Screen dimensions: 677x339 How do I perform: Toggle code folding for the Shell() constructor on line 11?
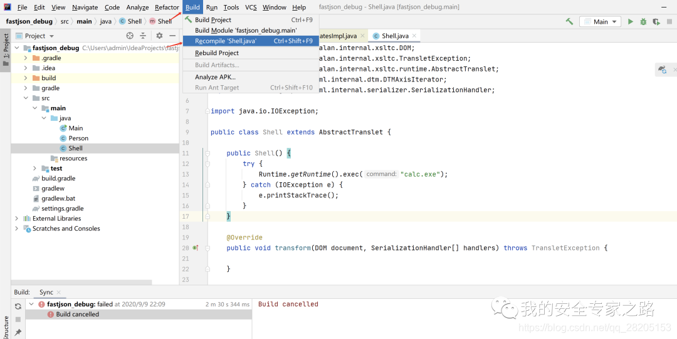click(x=207, y=154)
